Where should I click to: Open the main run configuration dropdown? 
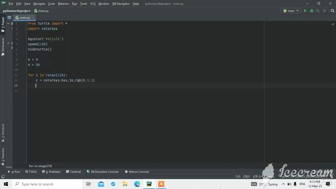tap(290, 10)
